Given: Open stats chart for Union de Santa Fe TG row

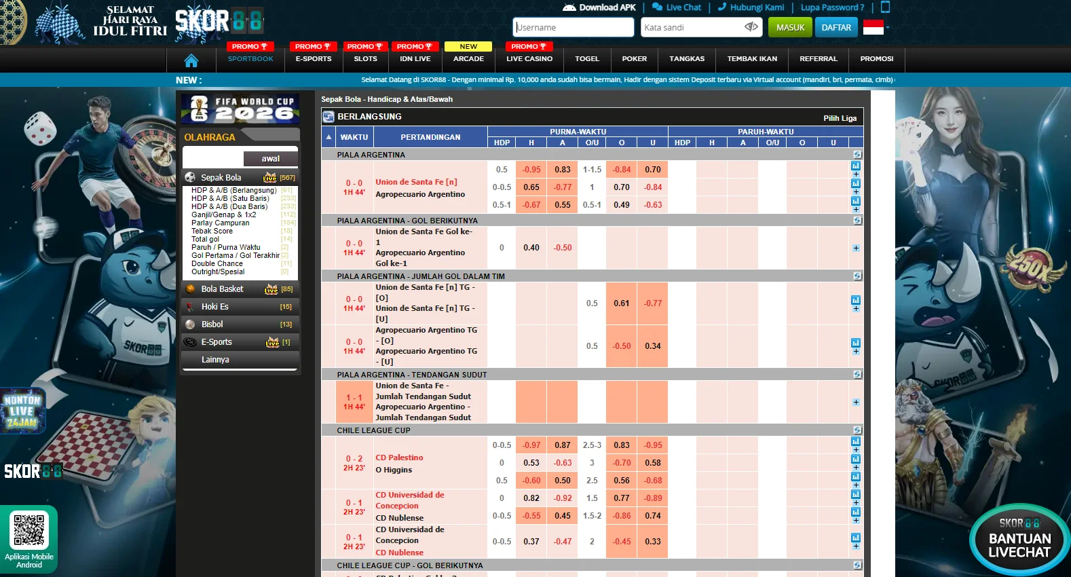Looking at the screenshot, I should tap(856, 300).
